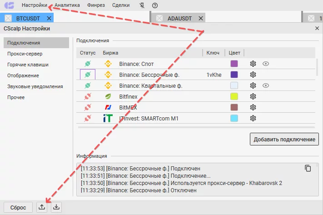Close the BTCUSDT tab
Screen dimensions: 323x215
[49, 18]
